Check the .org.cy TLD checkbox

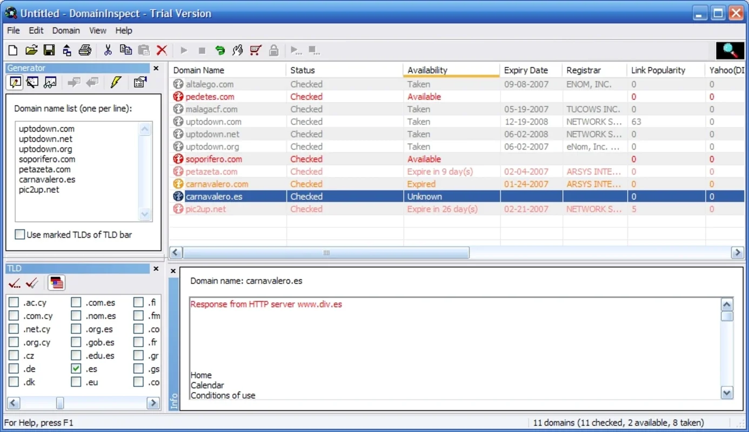tap(14, 342)
